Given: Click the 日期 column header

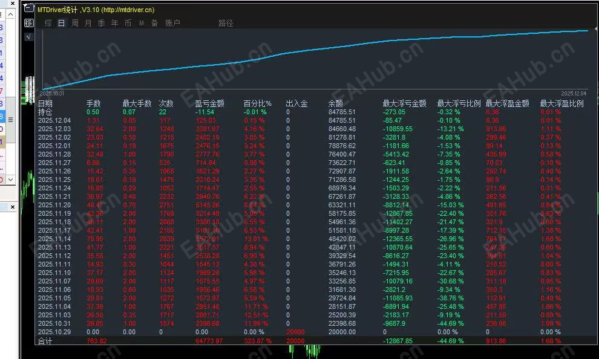Looking at the screenshot, I should [45, 103].
